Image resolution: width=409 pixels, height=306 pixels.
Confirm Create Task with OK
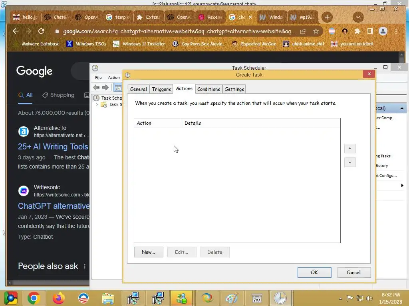point(314,273)
